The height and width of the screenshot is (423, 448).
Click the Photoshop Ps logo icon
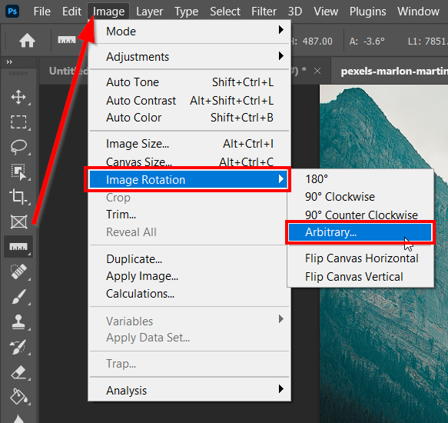coord(12,12)
